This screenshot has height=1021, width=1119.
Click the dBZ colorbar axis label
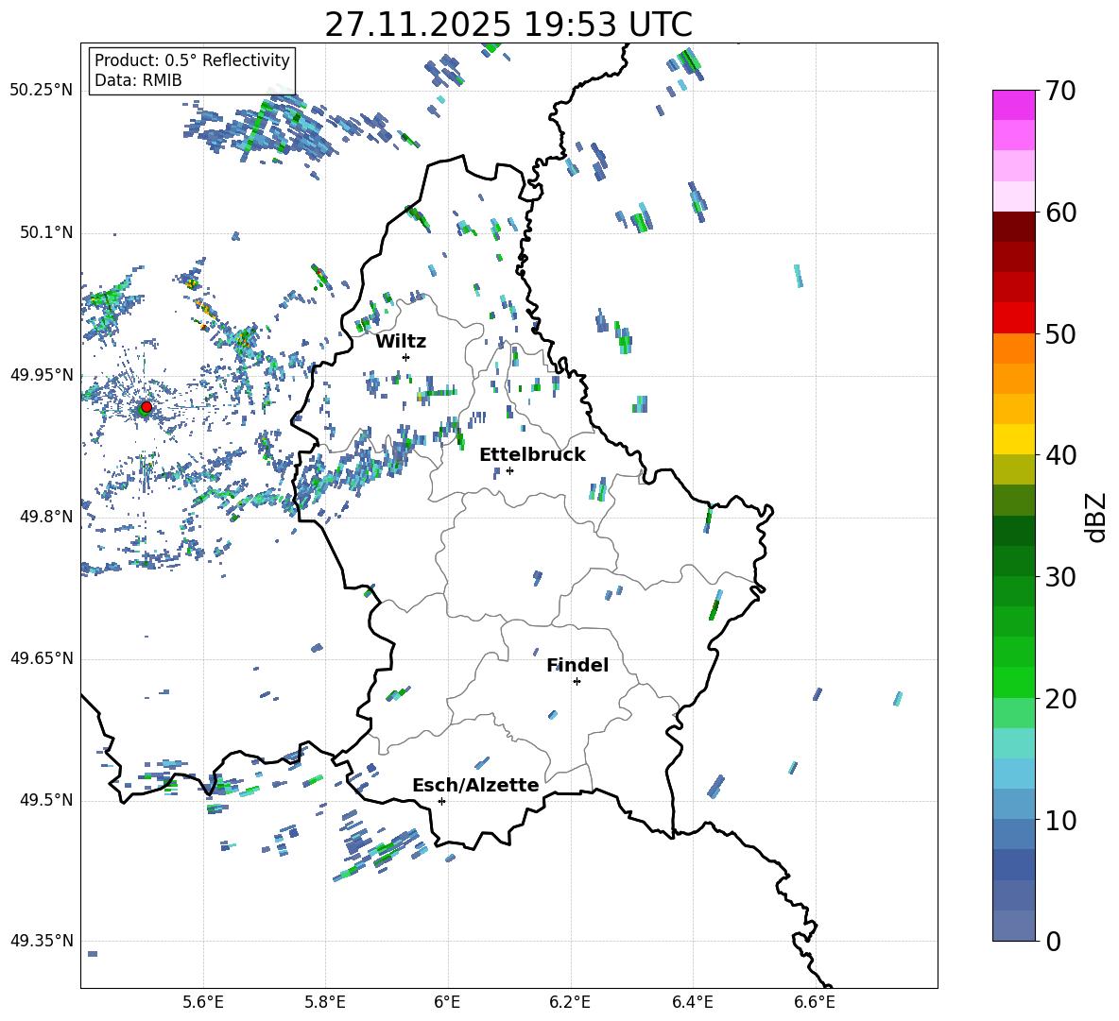[1095, 517]
